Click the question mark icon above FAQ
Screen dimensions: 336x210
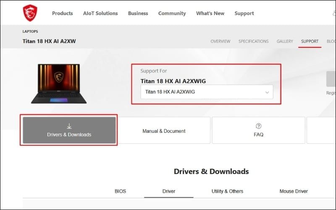point(258,126)
